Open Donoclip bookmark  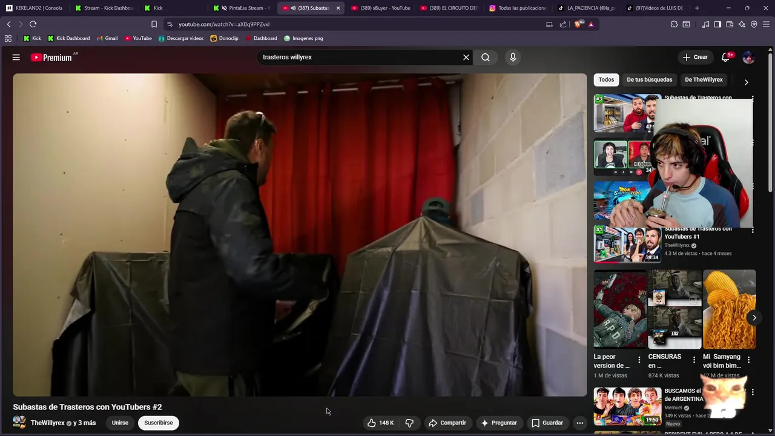(x=224, y=38)
